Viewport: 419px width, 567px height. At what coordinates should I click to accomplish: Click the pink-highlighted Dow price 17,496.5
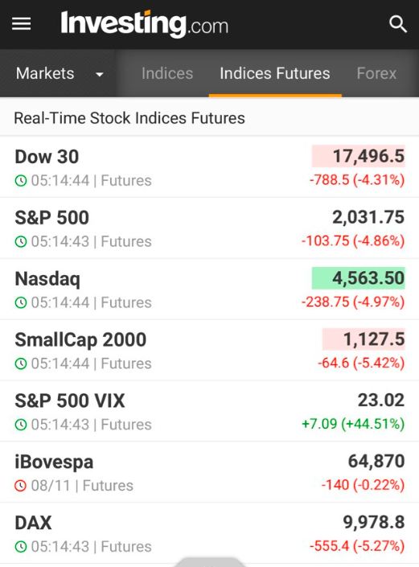tap(358, 156)
